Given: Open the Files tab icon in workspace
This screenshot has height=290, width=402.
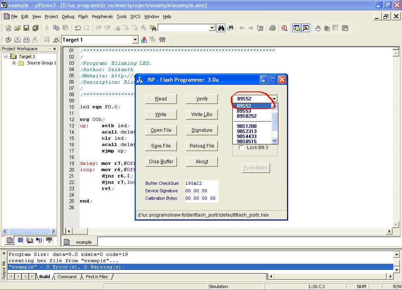Looking at the screenshot, I should point(9,240).
